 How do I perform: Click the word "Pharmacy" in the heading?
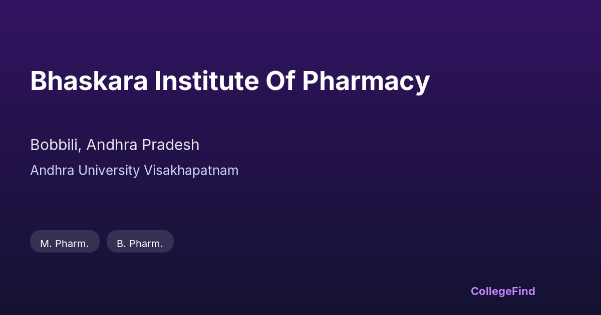(366, 81)
